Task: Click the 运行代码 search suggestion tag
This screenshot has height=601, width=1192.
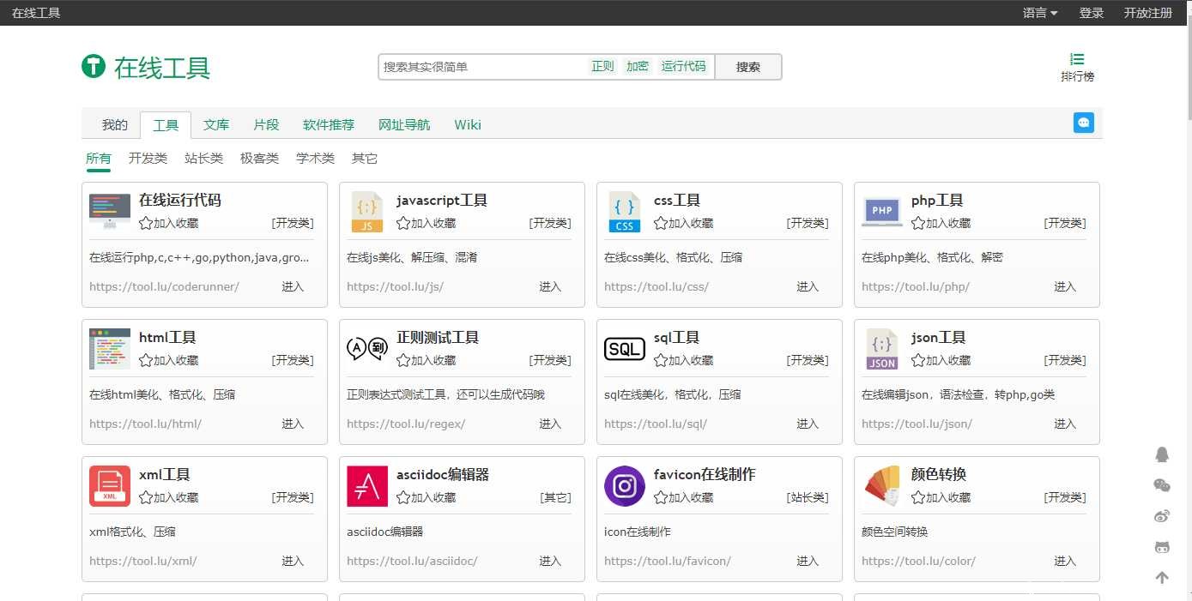Action: click(684, 66)
